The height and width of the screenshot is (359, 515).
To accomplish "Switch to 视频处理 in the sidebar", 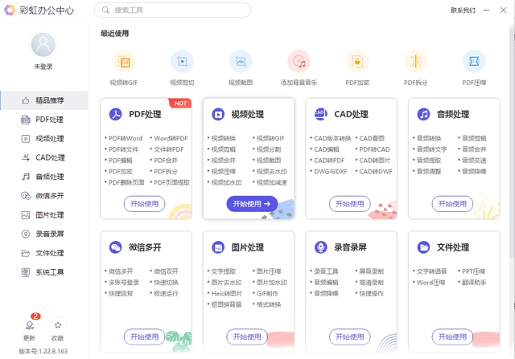I will pos(44,139).
